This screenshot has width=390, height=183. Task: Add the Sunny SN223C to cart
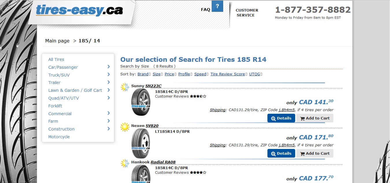tap(315, 118)
